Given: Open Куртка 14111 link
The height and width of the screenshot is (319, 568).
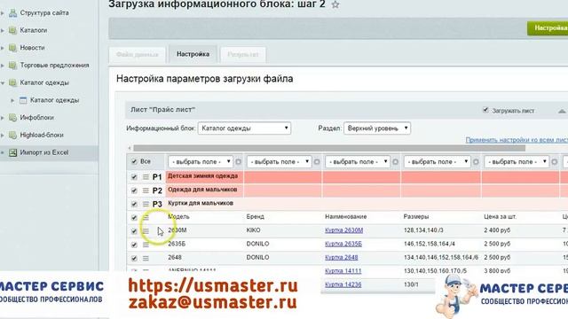Looking at the screenshot, I should [343, 271].
